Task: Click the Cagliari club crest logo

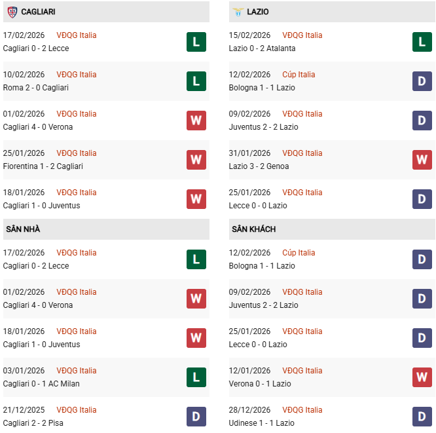Action: click(x=12, y=12)
